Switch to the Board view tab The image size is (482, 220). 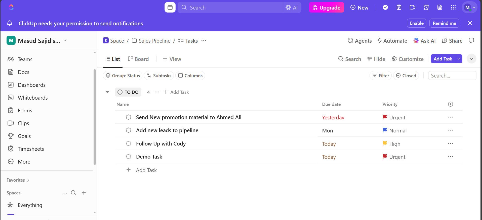pyautogui.click(x=138, y=59)
